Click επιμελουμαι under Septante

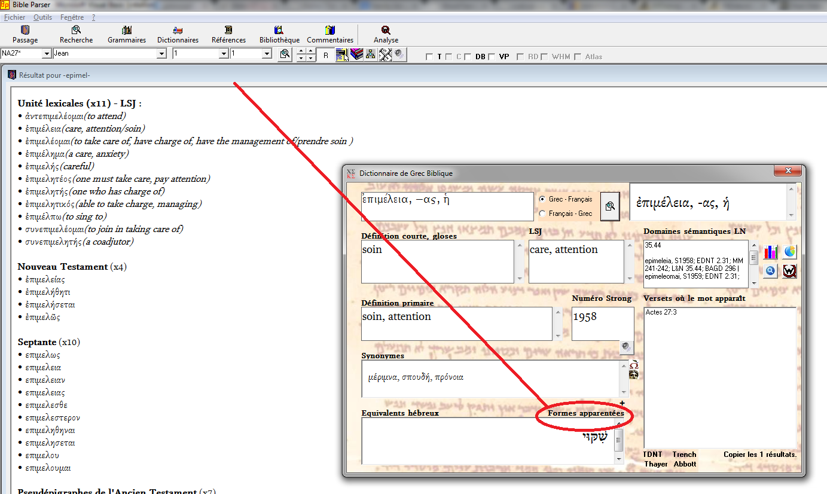[48, 468]
